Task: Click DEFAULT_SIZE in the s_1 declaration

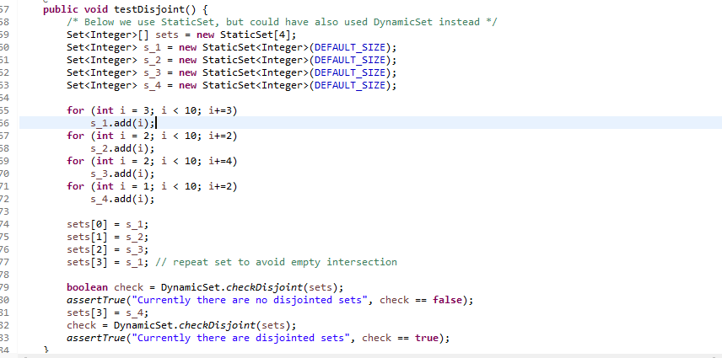Action: (350, 47)
